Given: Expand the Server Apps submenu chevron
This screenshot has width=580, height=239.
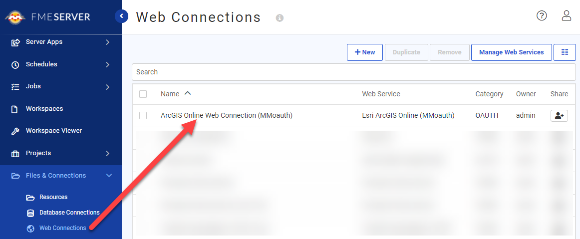Looking at the screenshot, I should point(108,42).
